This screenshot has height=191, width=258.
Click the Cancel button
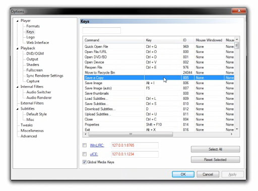coord(208,174)
